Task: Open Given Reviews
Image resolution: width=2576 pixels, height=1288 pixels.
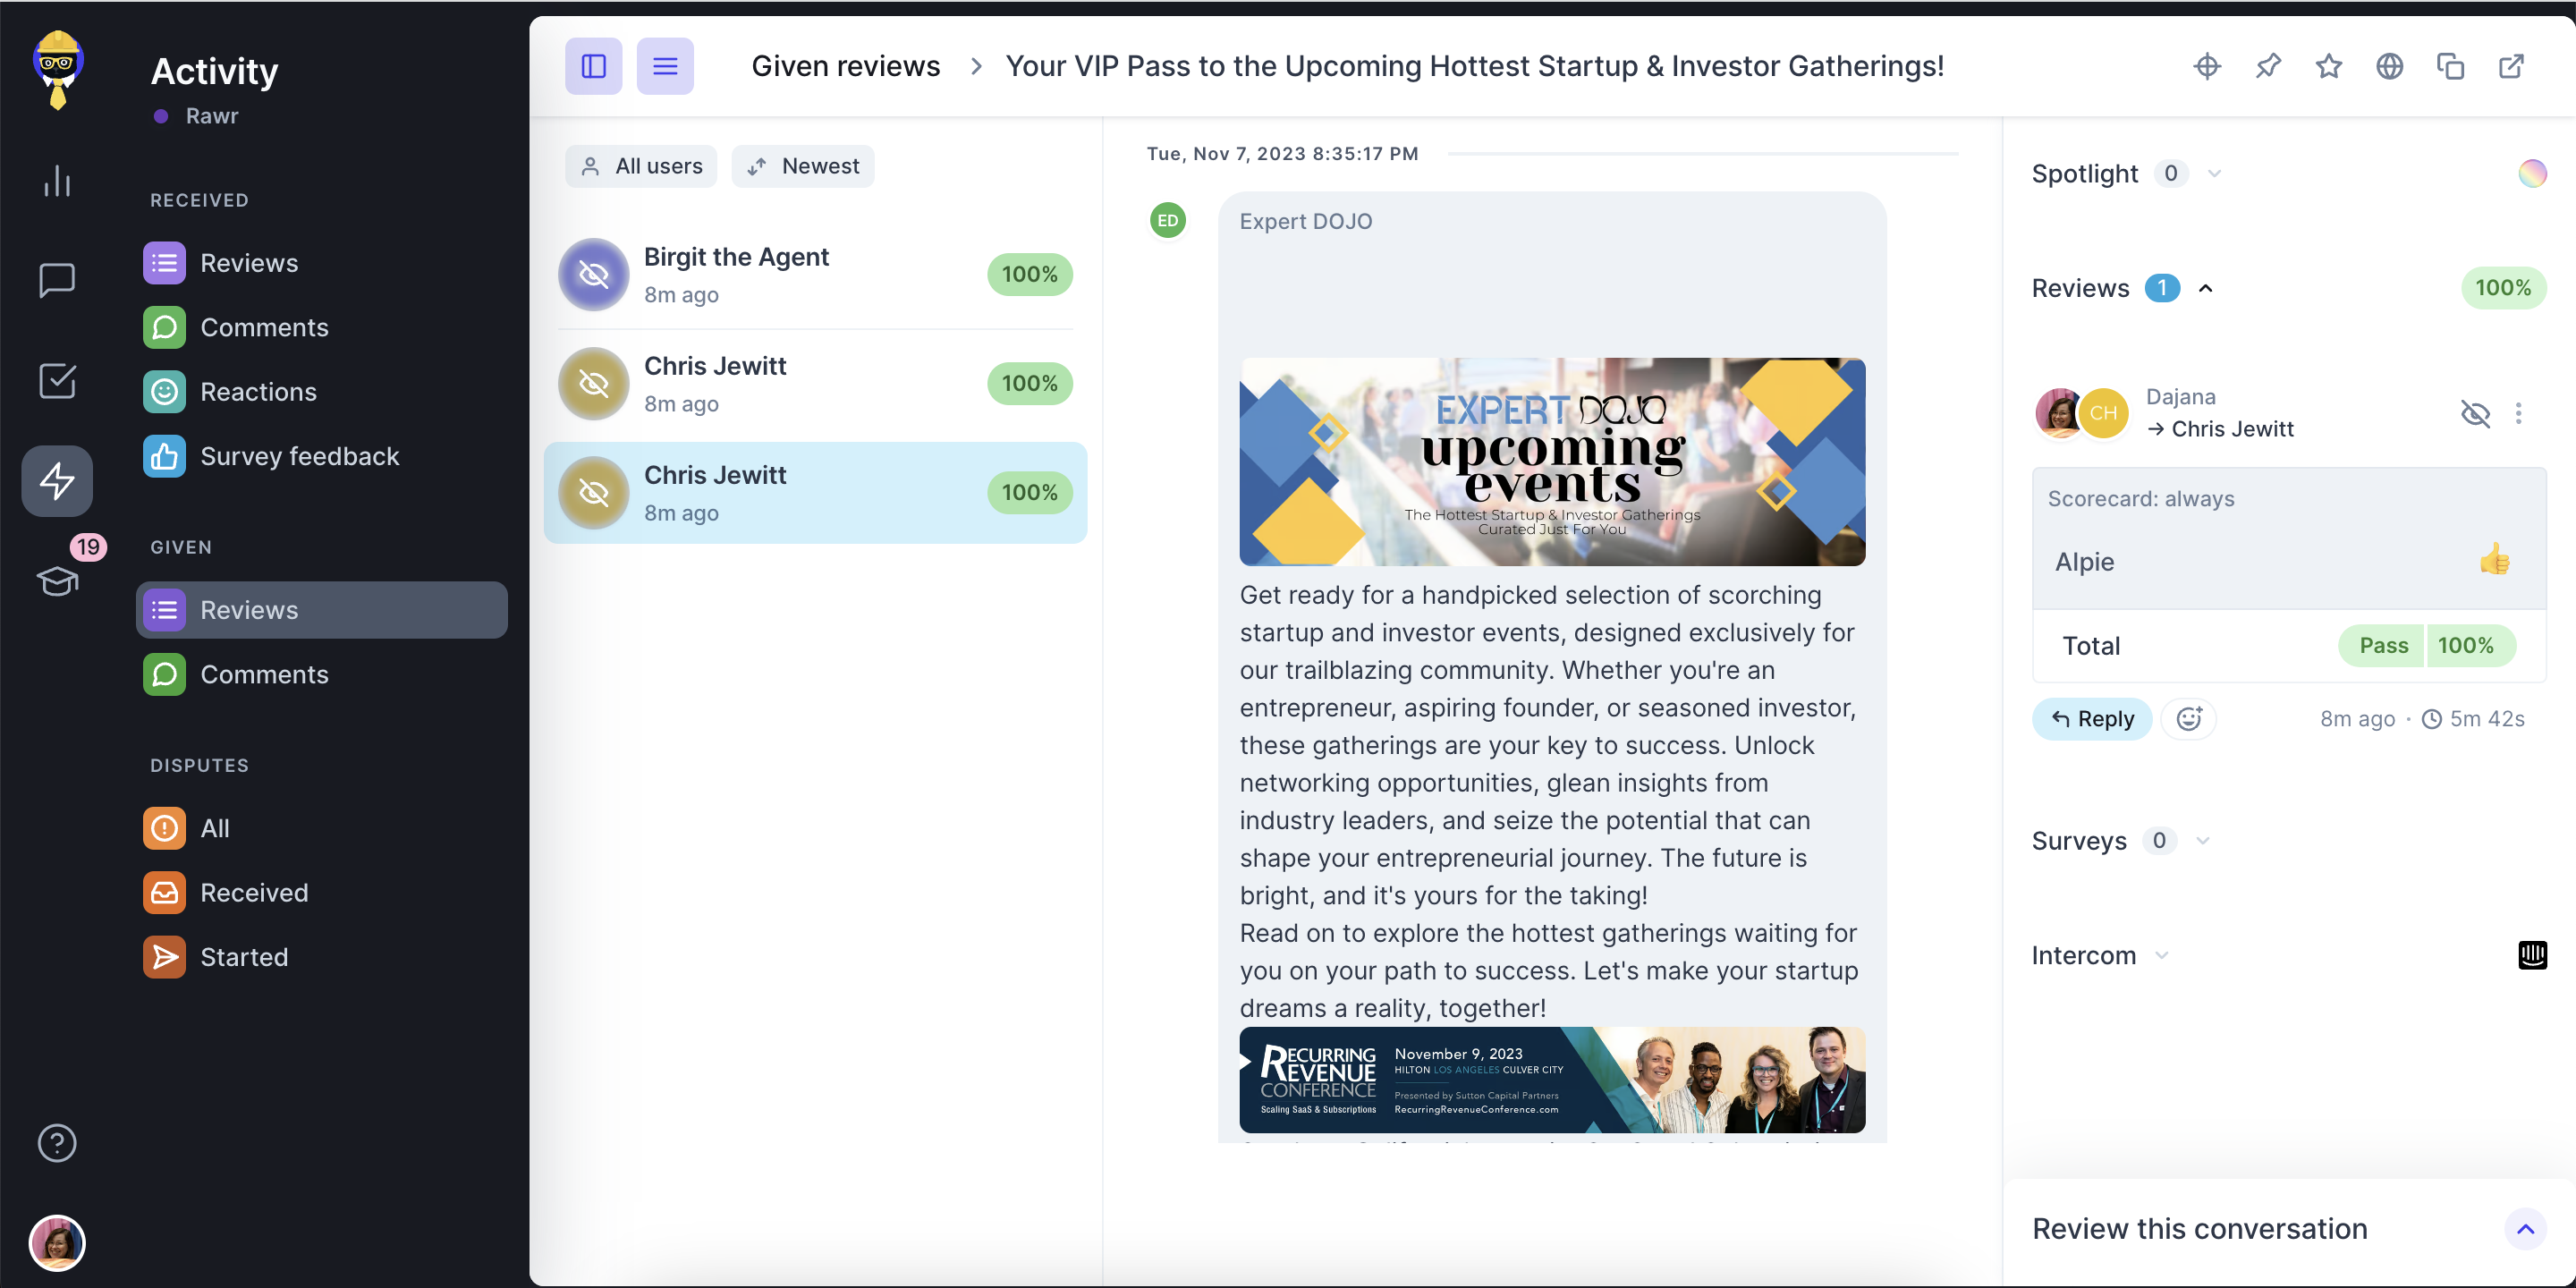Action: (x=321, y=610)
